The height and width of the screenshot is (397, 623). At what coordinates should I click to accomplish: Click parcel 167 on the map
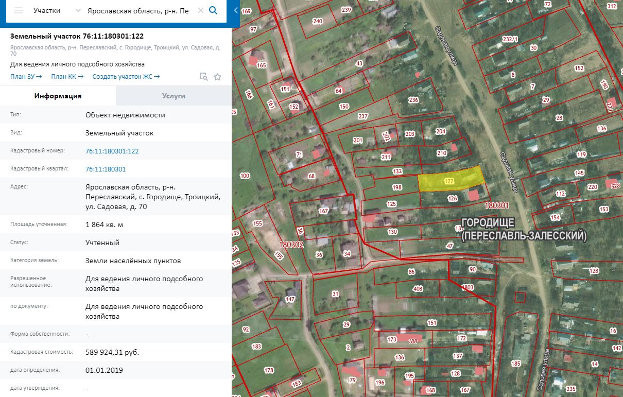pos(323,211)
